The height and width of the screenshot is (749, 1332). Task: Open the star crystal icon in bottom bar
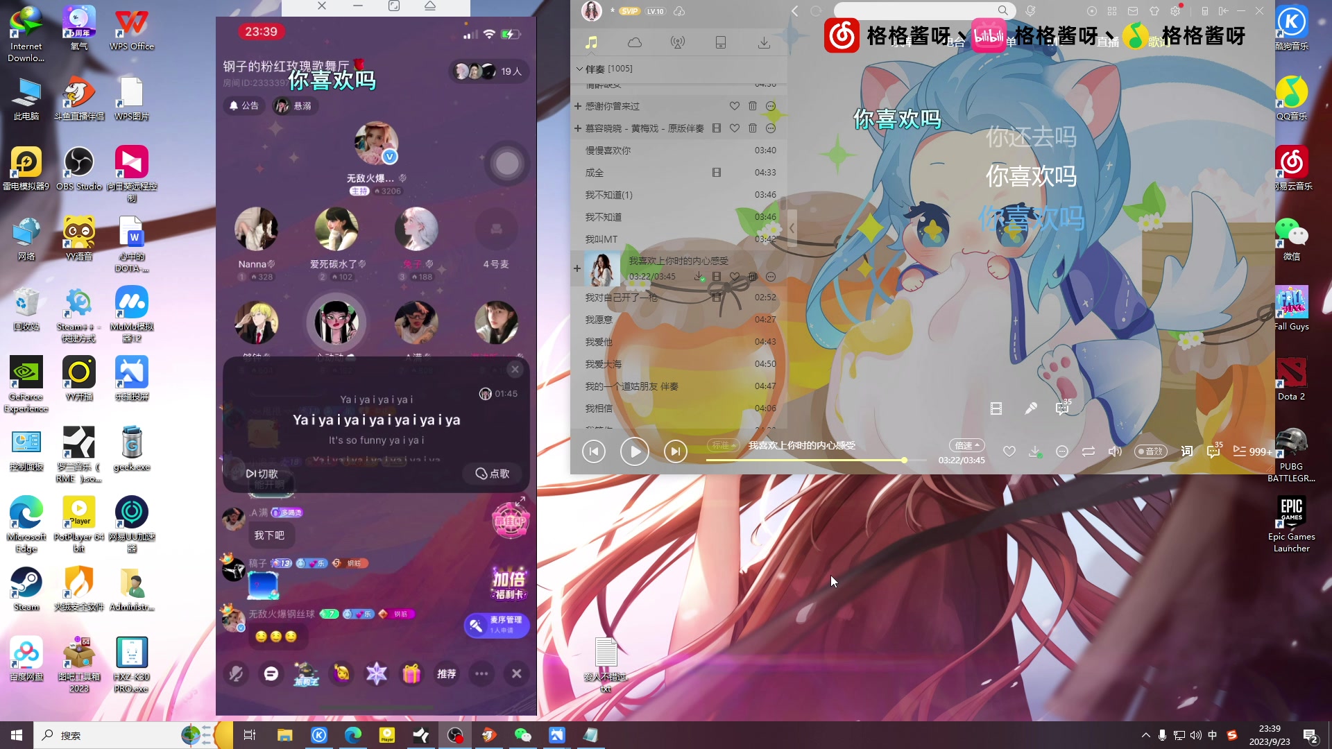(x=376, y=673)
